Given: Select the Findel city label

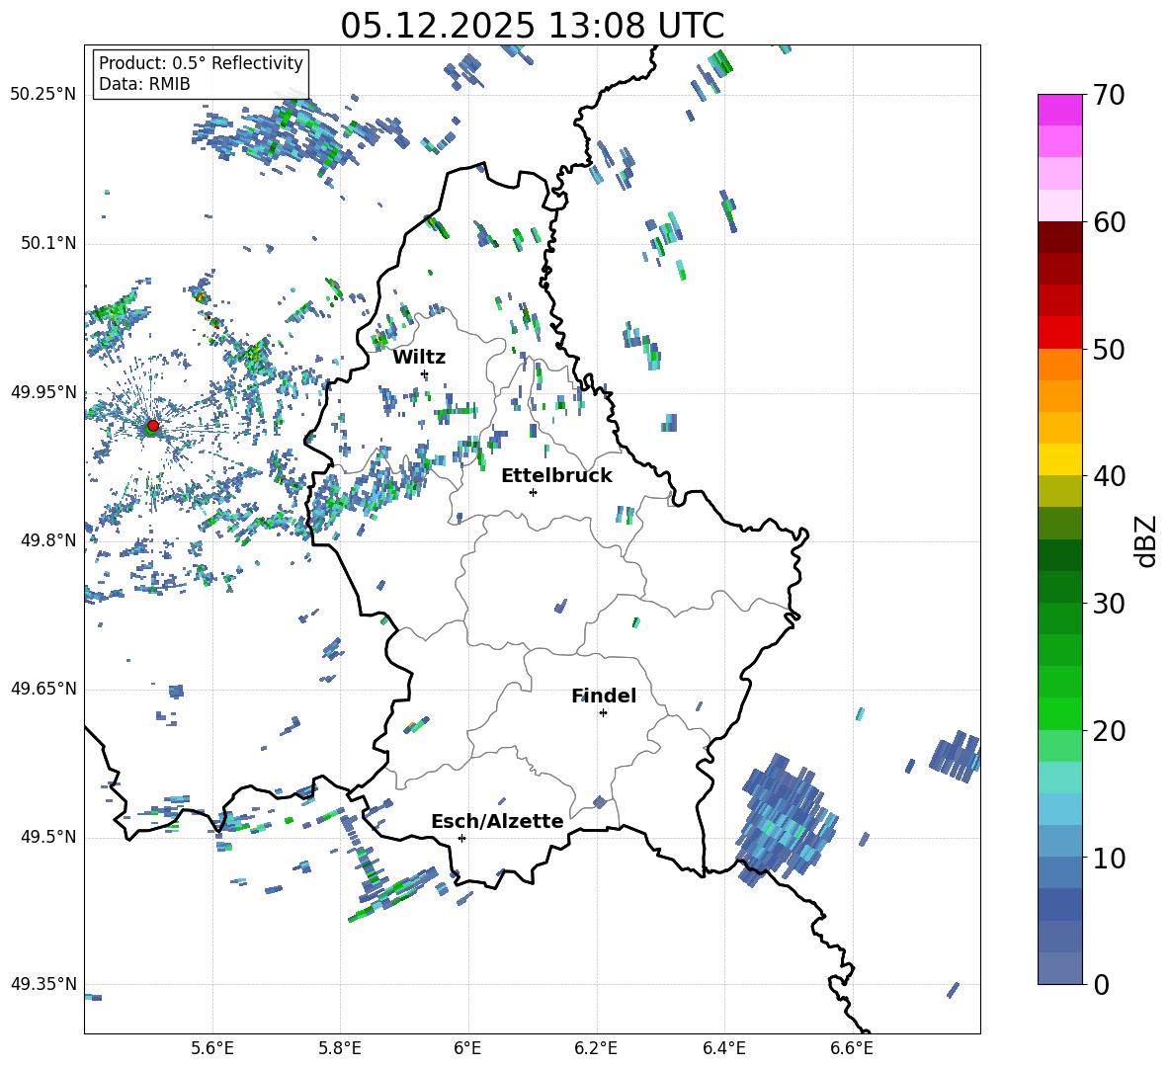Looking at the screenshot, I should pyautogui.click(x=604, y=696).
